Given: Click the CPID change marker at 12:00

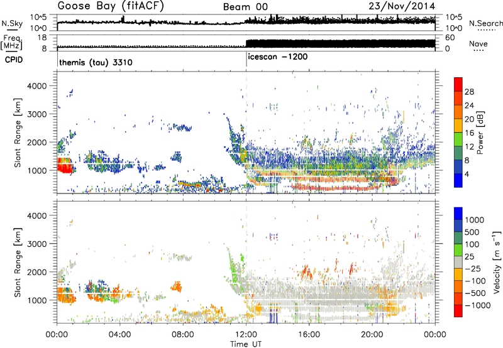Looking at the screenshot, I should tap(246, 60).
